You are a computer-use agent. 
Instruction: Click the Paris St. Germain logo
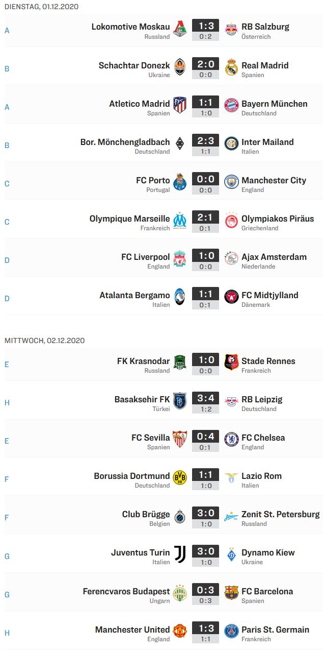tap(231, 631)
